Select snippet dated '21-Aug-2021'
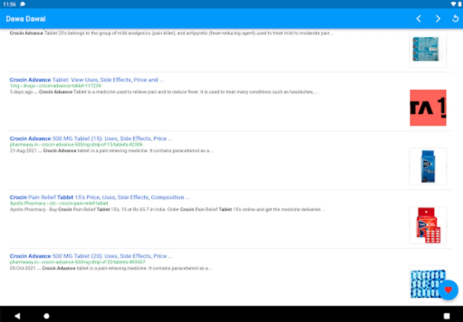 112,151
